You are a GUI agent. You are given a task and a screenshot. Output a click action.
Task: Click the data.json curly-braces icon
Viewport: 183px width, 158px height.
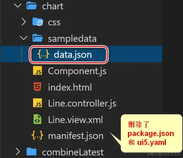pos(43,54)
